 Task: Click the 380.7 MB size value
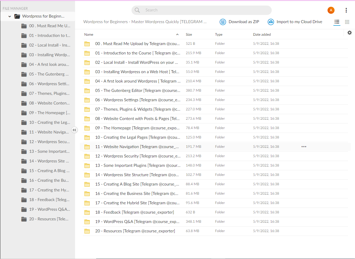[x=193, y=90]
